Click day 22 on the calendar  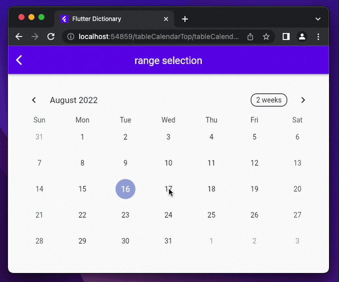coord(82,215)
